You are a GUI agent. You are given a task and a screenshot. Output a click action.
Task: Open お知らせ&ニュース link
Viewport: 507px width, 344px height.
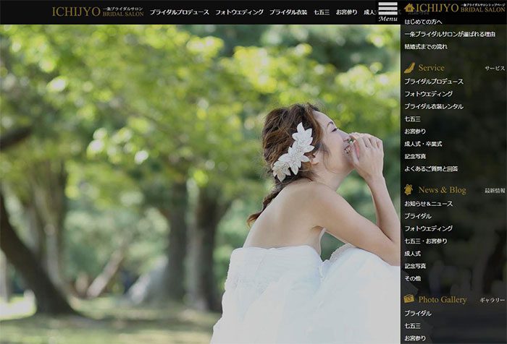(429, 204)
